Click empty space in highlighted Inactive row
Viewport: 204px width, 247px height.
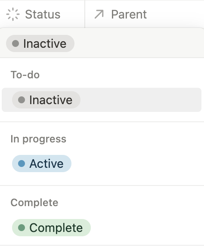[x=140, y=100]
